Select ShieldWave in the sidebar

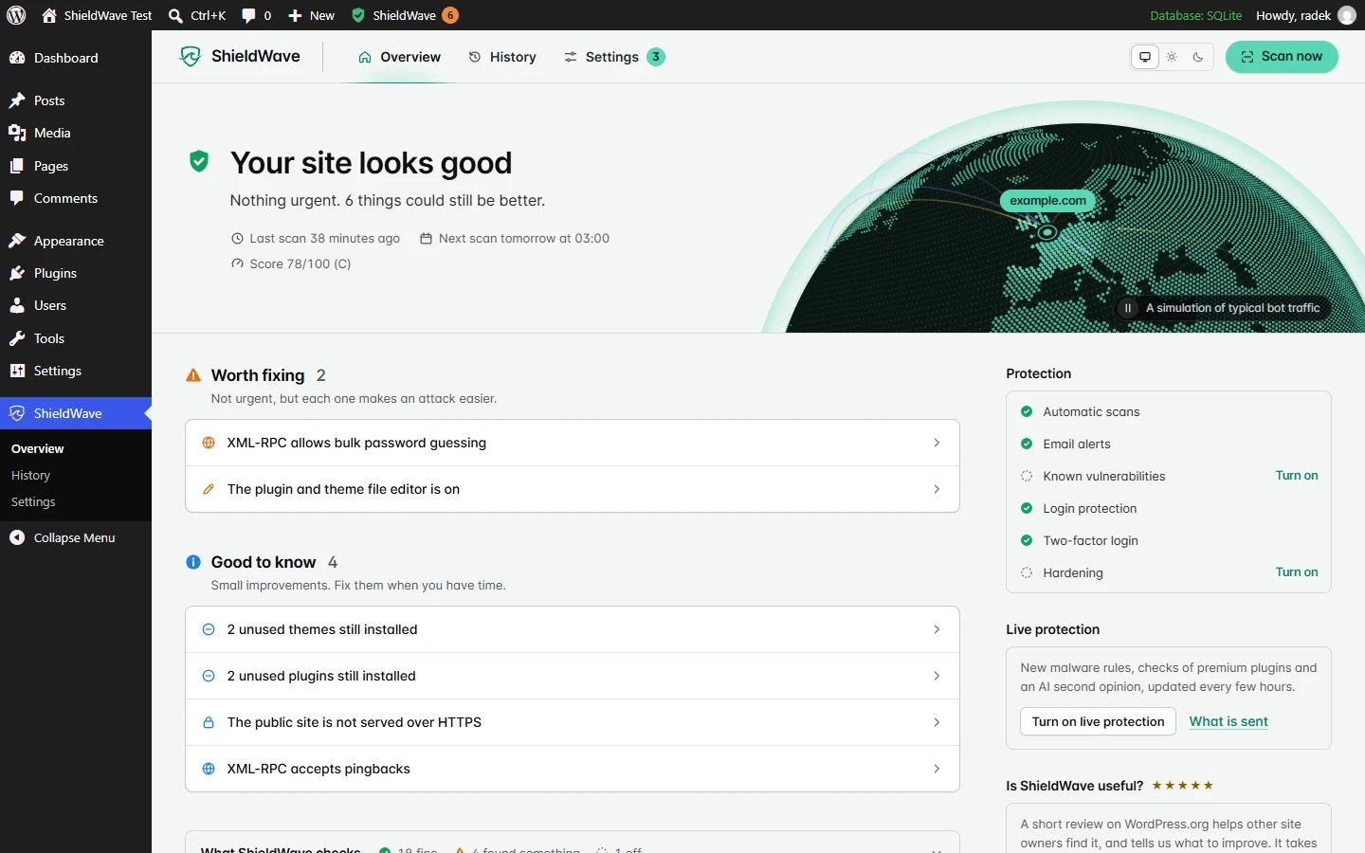pyautogui.click(x=76, y=413)
